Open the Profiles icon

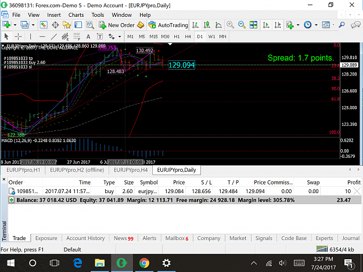(x=24, y=25)
